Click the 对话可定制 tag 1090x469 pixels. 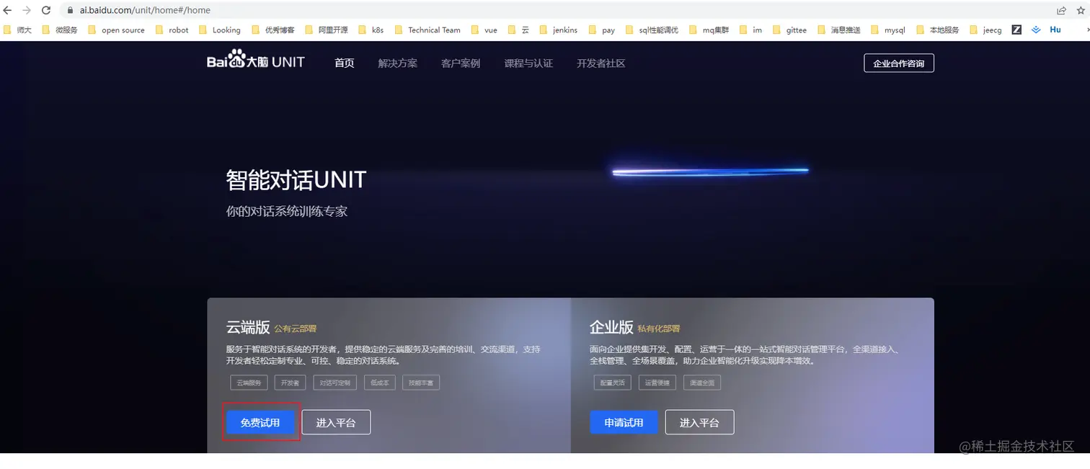[335, 383]
